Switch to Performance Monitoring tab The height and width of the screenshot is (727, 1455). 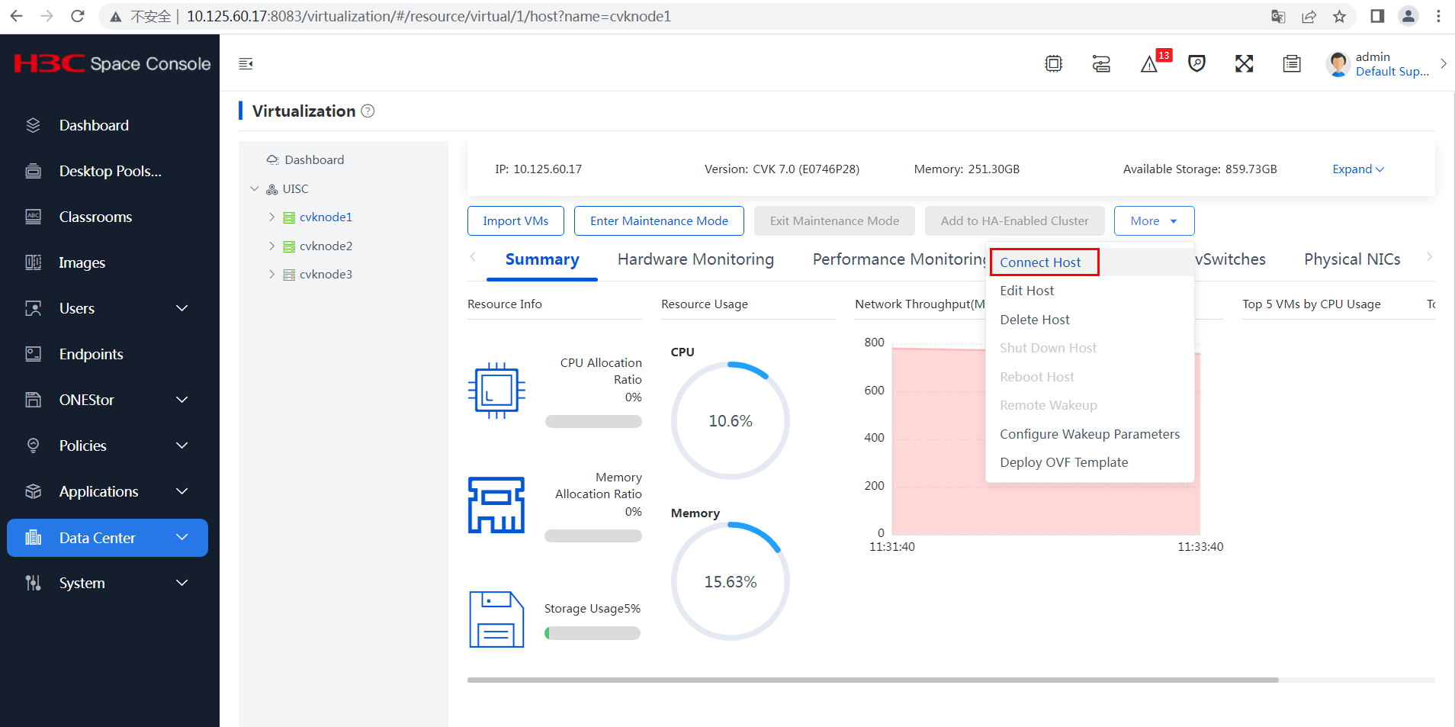coord(899,259)
